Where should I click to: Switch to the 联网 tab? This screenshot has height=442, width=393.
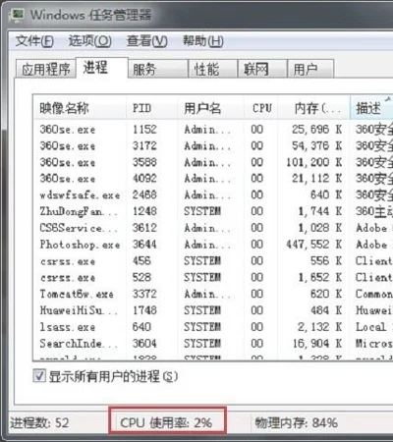tap(262, 69)
